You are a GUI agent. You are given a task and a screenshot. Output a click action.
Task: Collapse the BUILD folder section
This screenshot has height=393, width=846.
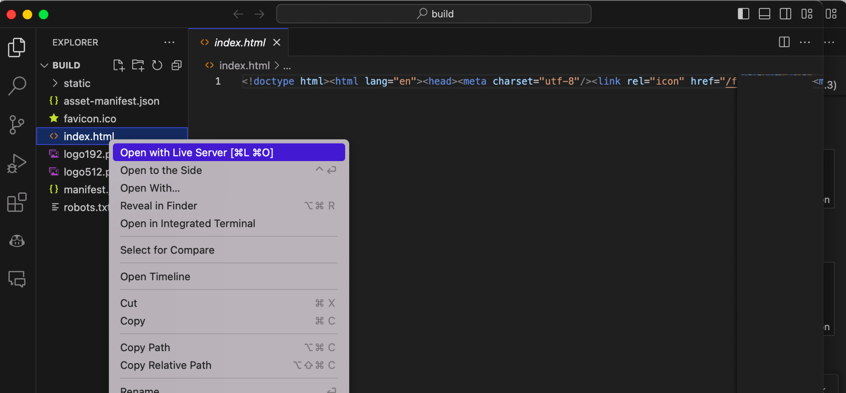tap(45, 65)
